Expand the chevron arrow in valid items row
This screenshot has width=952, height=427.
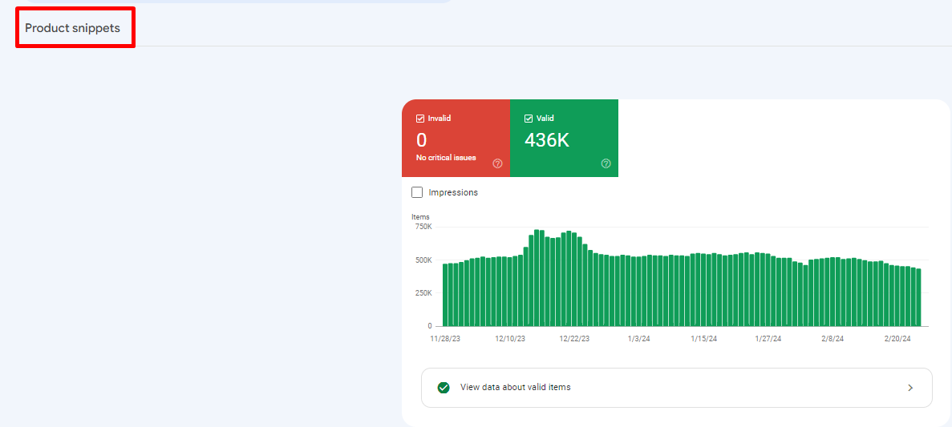[910, 388]
